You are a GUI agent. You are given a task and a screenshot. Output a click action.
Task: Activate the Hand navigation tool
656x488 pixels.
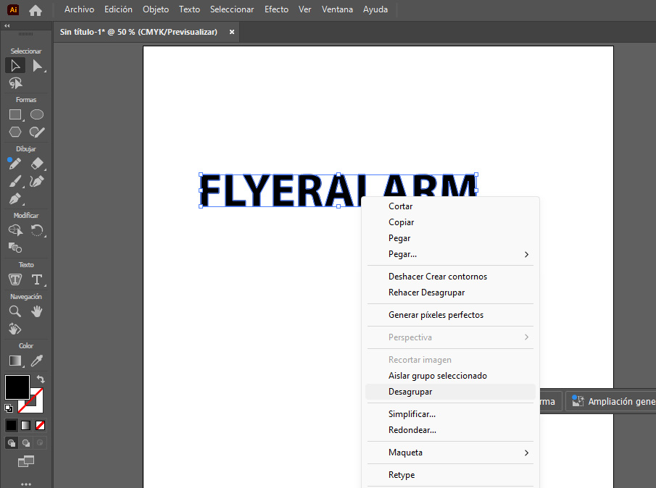(37, 311)
